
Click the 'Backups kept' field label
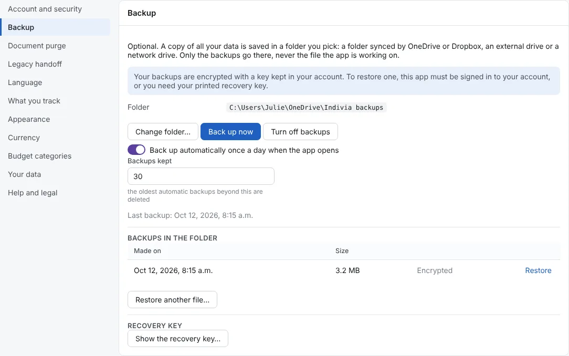pos(150,161)
